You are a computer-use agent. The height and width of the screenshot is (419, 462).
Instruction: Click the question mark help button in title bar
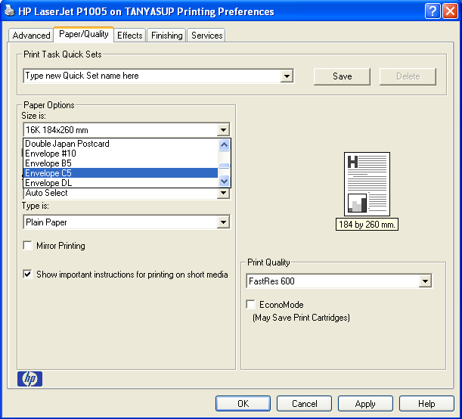coord(433,11)
